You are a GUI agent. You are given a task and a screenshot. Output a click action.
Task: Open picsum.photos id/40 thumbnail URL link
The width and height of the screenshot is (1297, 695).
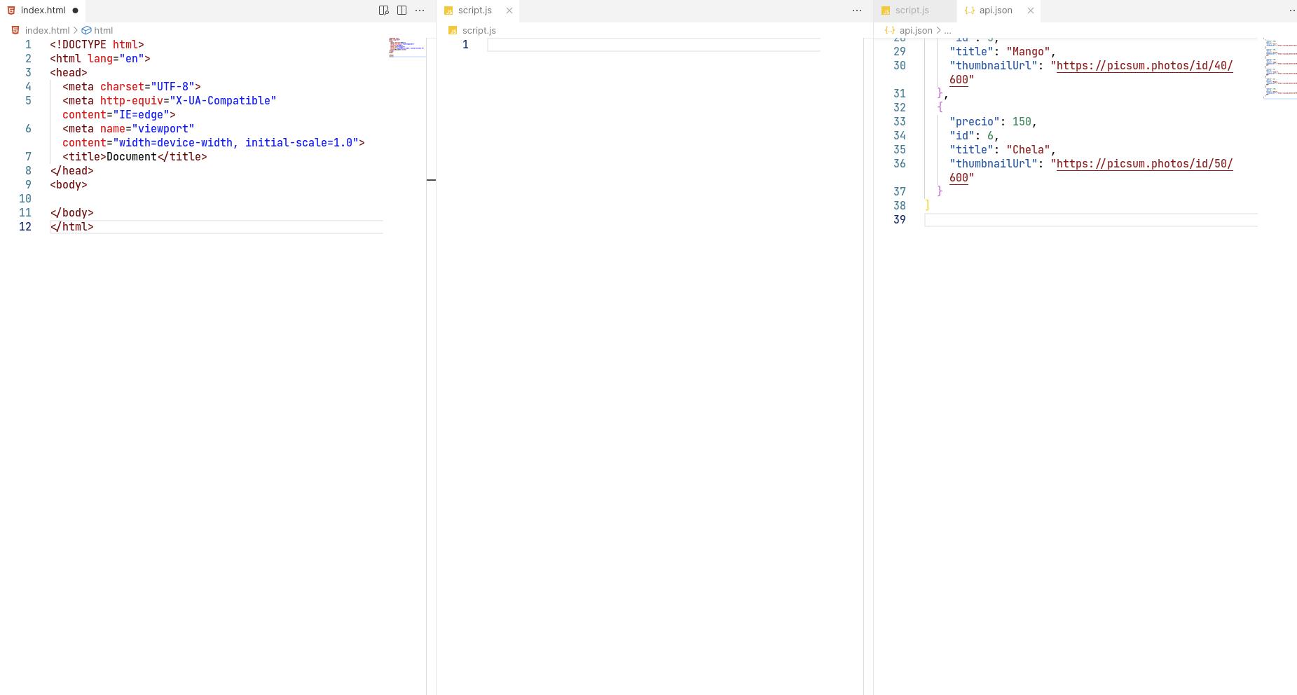click(1144, 66)
